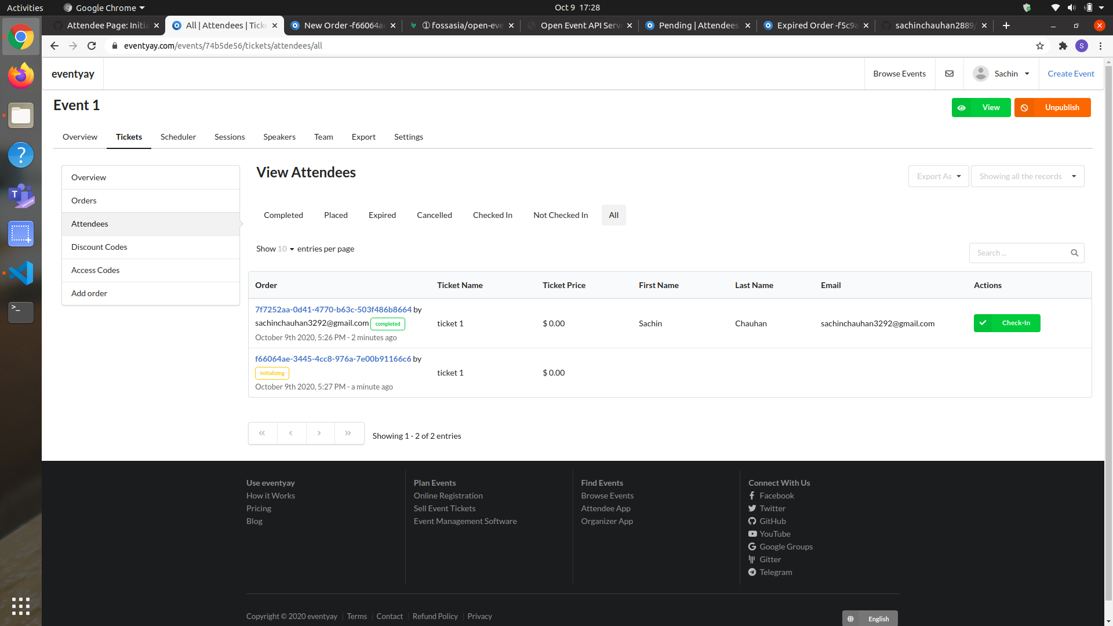The height and width of the screenshot is (626, 1113).
Task: Open Orders in the tickets sidebar
Action: pyautogui.click(x=151, y=201)
